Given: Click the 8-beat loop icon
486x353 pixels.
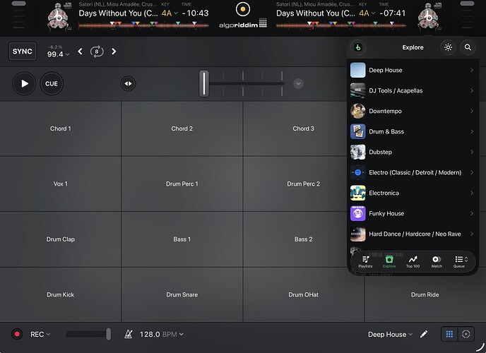Looking at the screenshot, I should pyautogui.click(x=97, y=52).
